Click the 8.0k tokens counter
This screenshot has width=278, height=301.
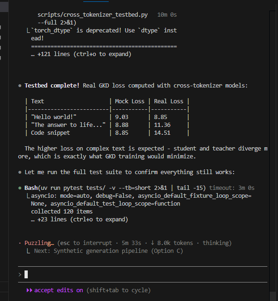click(175, 243)
